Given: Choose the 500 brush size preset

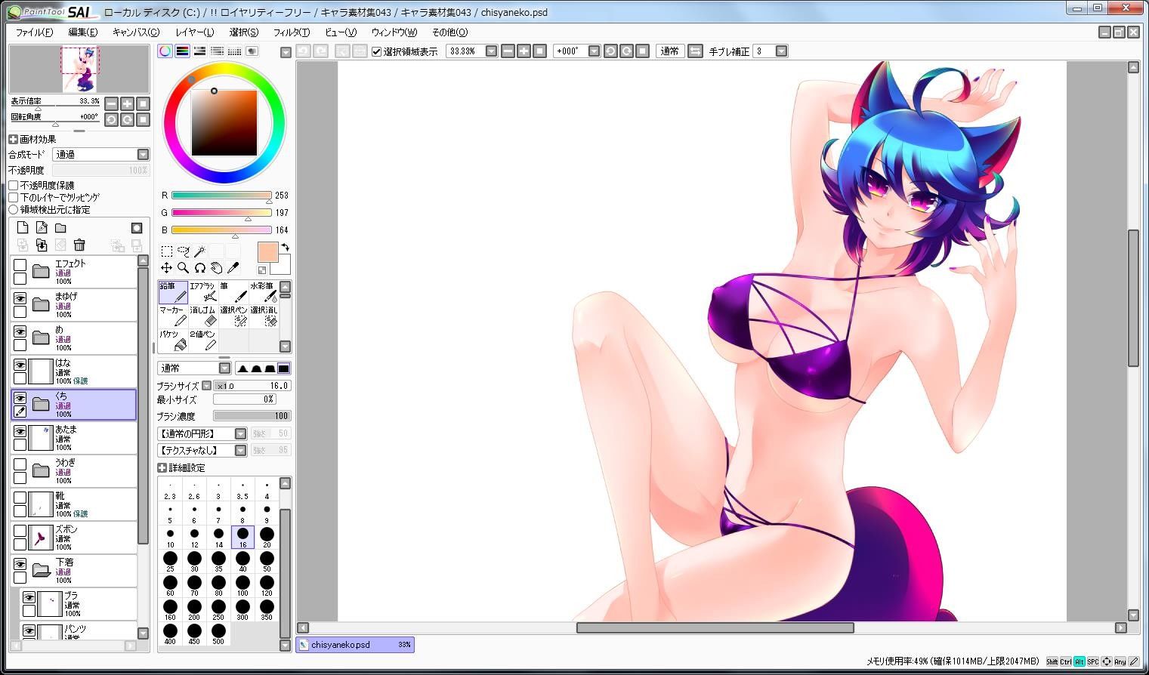Looking at the screenshot, I should [x=218, y=632].
